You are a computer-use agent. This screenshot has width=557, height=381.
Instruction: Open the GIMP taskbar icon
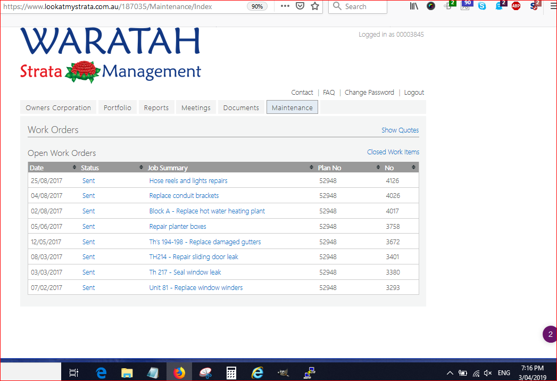tap(283, 372)
